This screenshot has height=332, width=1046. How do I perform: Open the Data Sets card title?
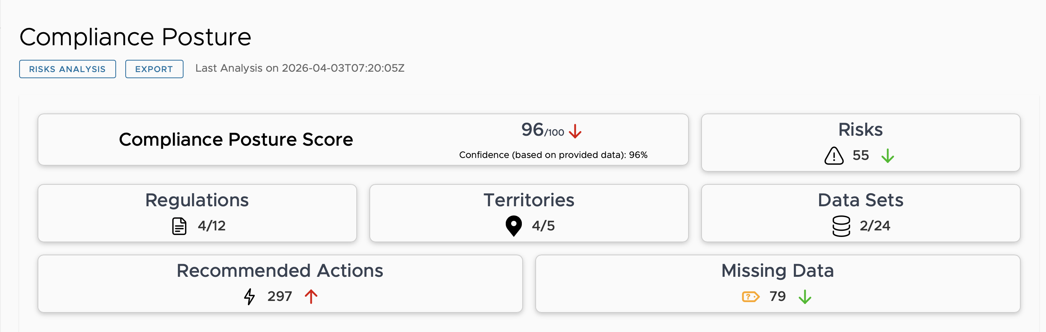(861, 200)
